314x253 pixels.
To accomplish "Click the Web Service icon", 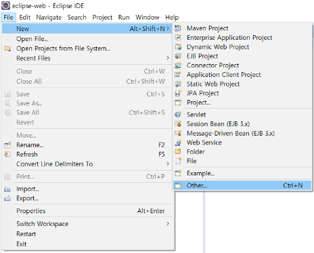I will coord(178,142).
